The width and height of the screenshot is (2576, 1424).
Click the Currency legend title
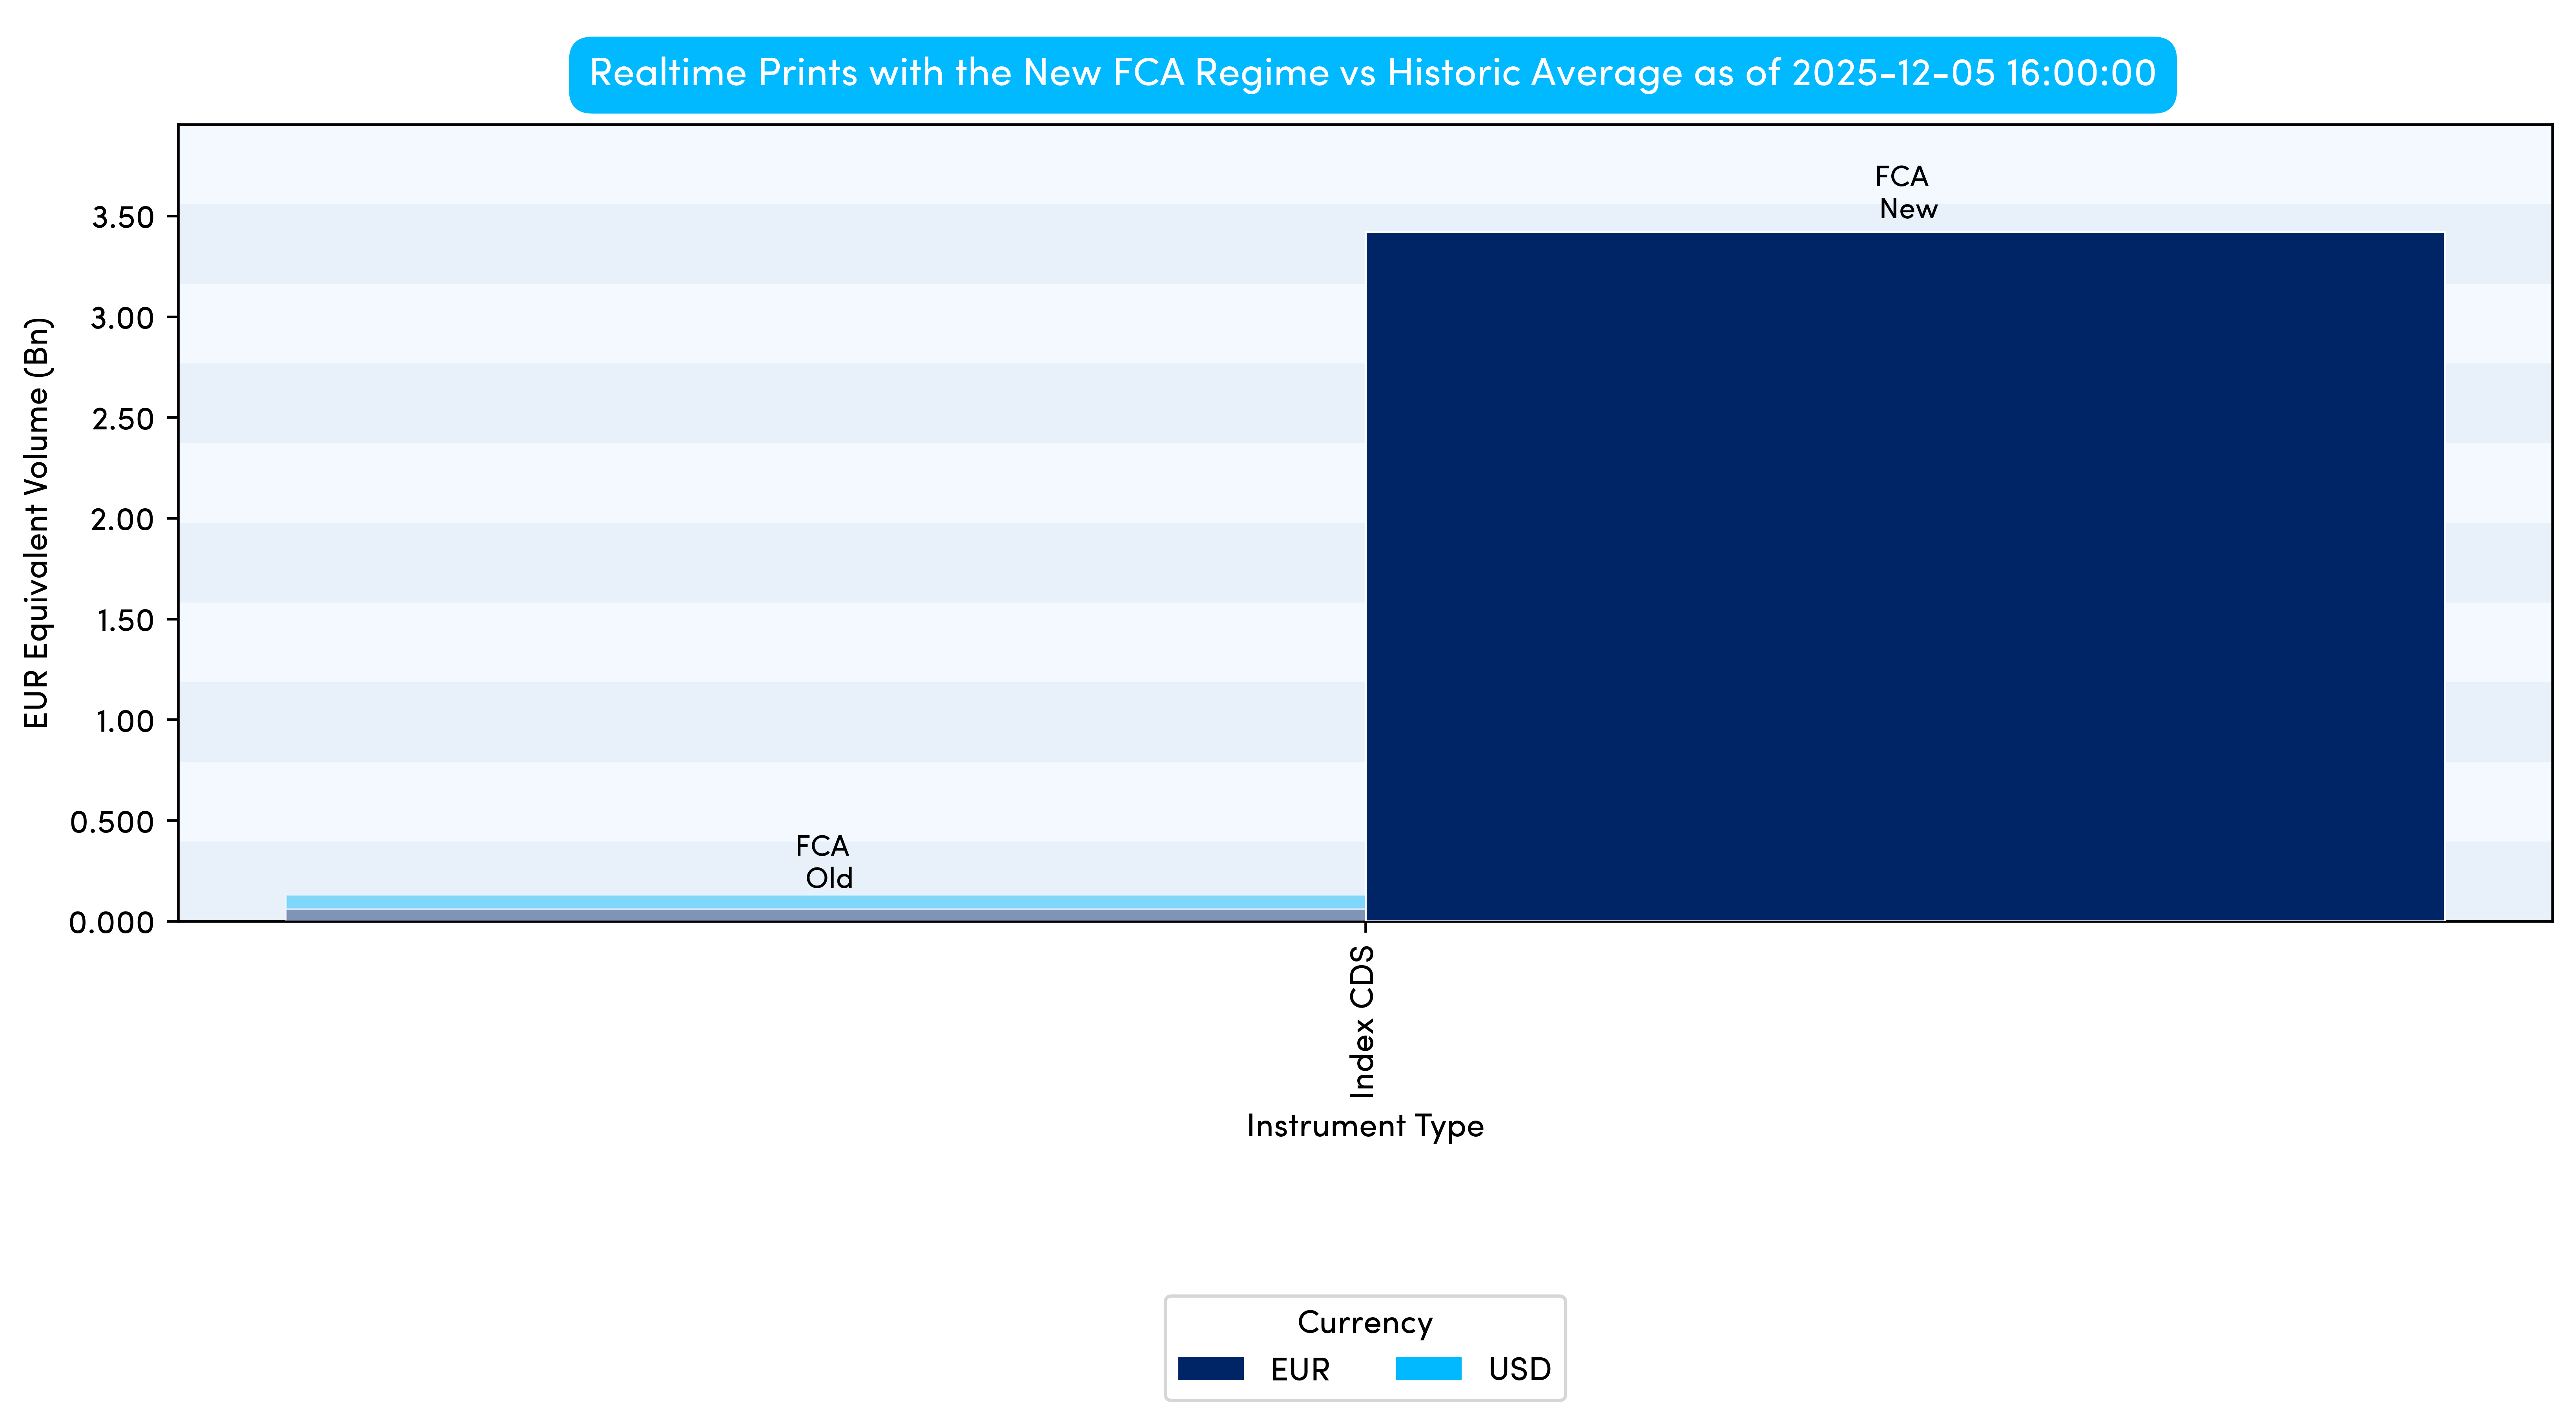point(1365,1322)
